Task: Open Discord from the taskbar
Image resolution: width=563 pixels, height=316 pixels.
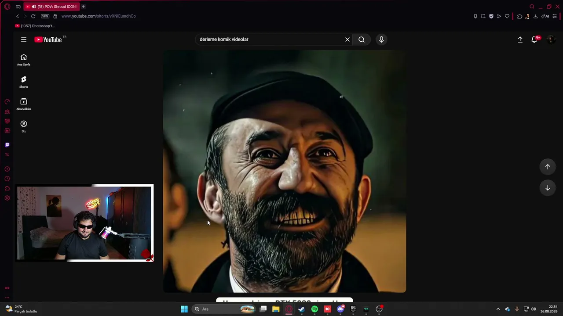Action: point(340,309)
